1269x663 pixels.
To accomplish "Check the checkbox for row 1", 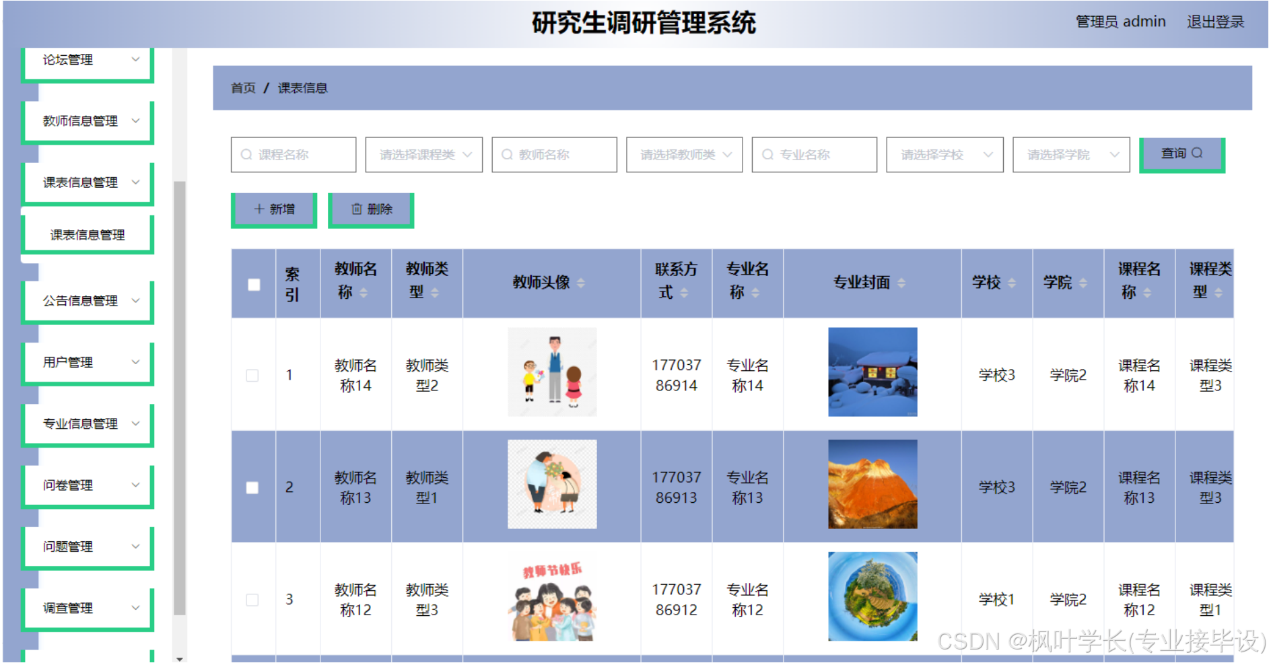I will pos(252,376).
